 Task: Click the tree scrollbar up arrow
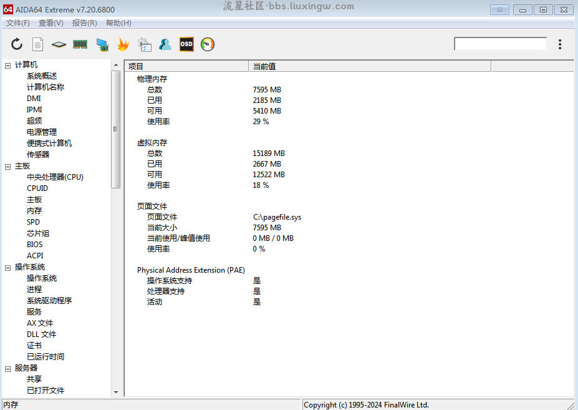click(116, 65)
